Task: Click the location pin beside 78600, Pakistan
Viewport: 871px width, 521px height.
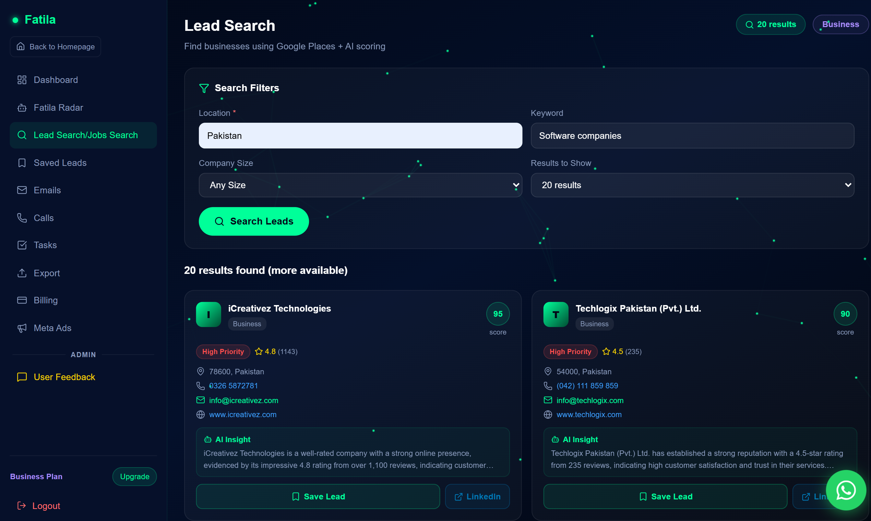Action: tap(201, 372)
